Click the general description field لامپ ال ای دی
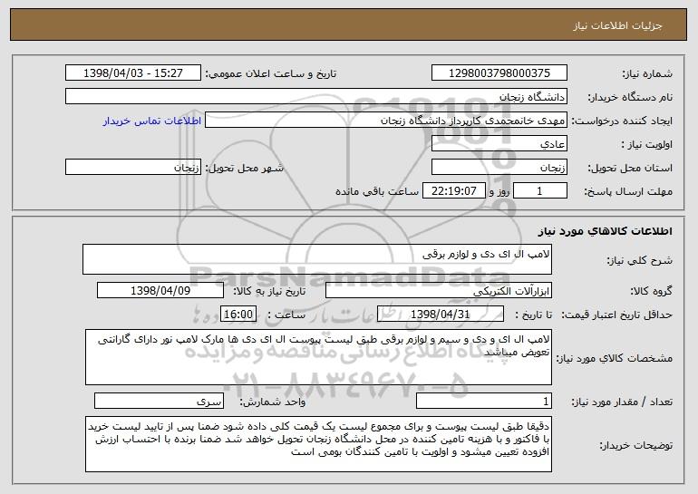698x494 pixels. (317, 259)
